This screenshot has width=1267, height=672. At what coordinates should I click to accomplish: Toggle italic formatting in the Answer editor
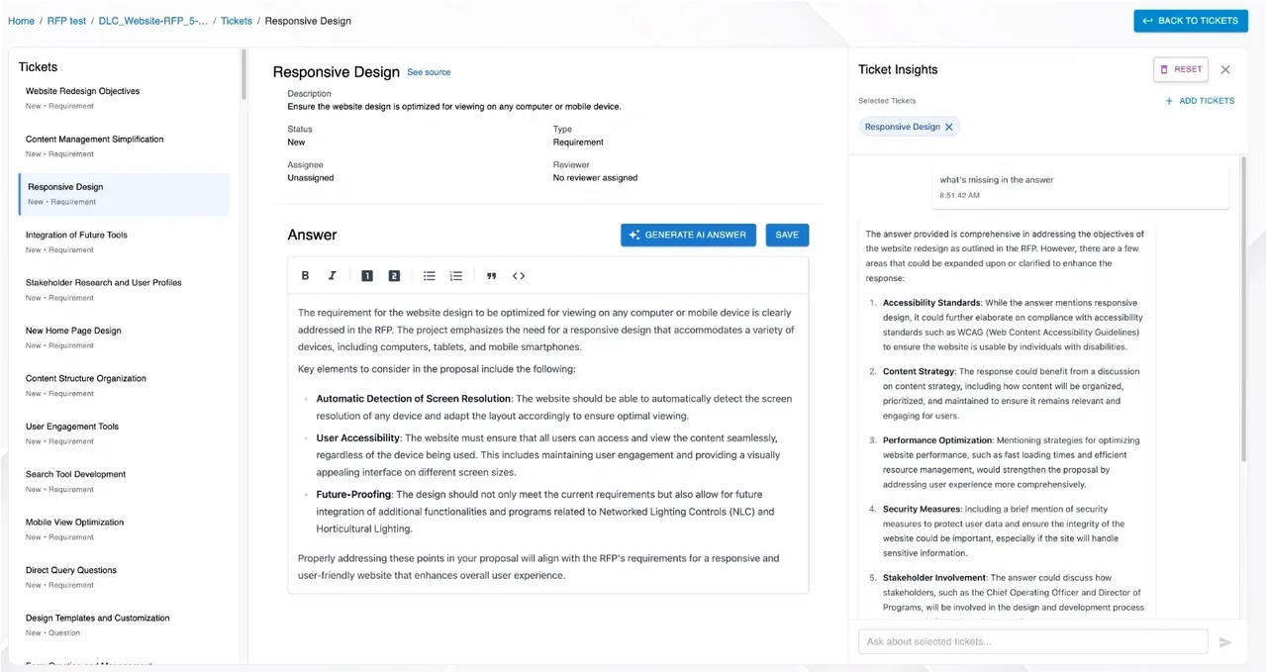point(332,275)
